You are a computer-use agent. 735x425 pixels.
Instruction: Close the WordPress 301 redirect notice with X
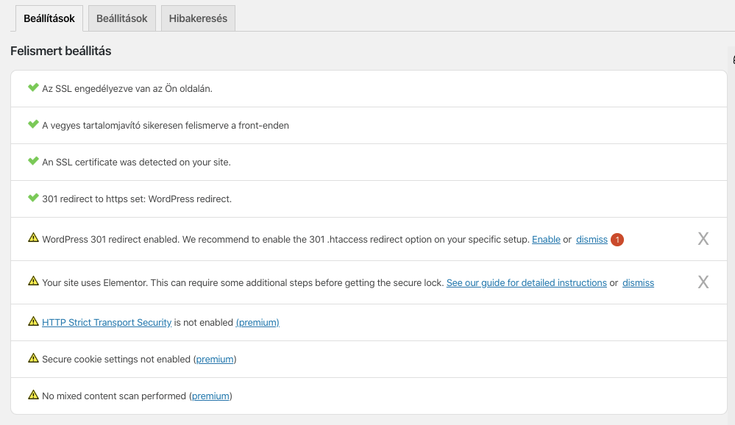coord(703,238)
